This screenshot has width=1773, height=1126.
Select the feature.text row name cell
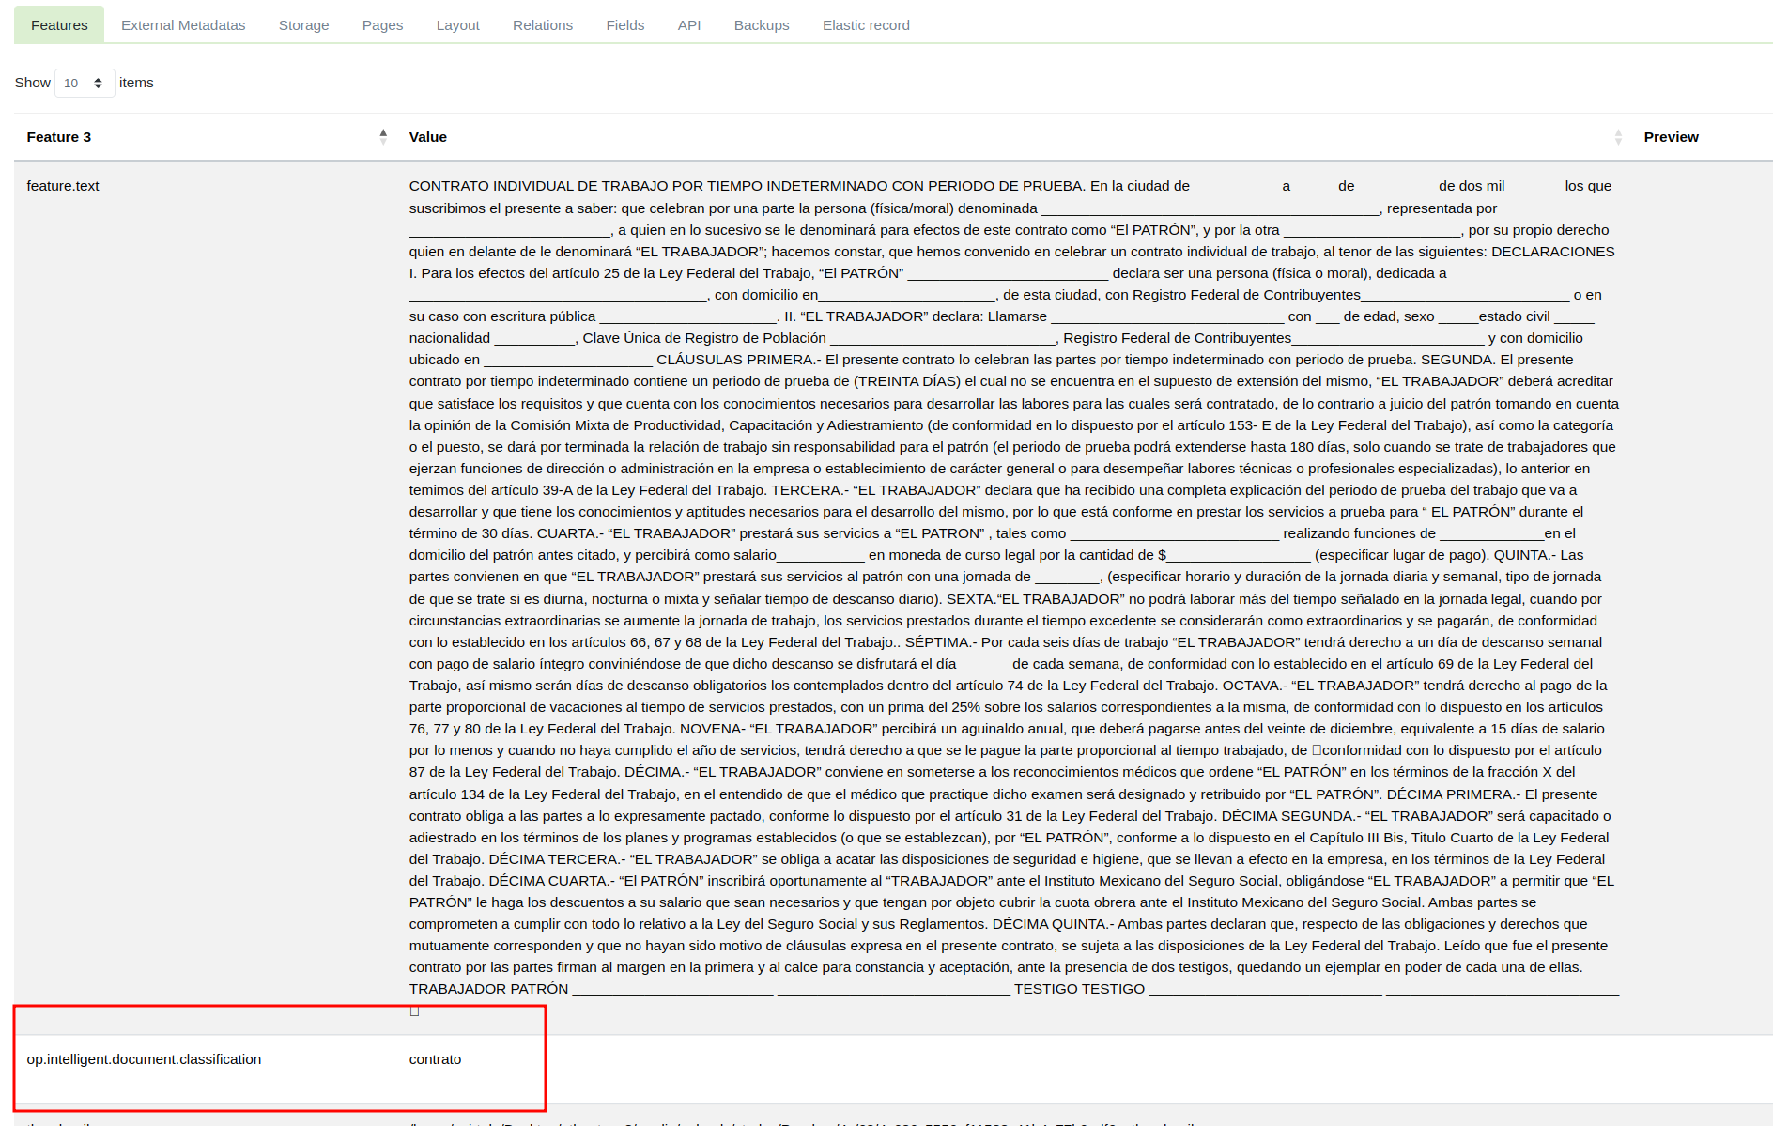click(63, 186)
